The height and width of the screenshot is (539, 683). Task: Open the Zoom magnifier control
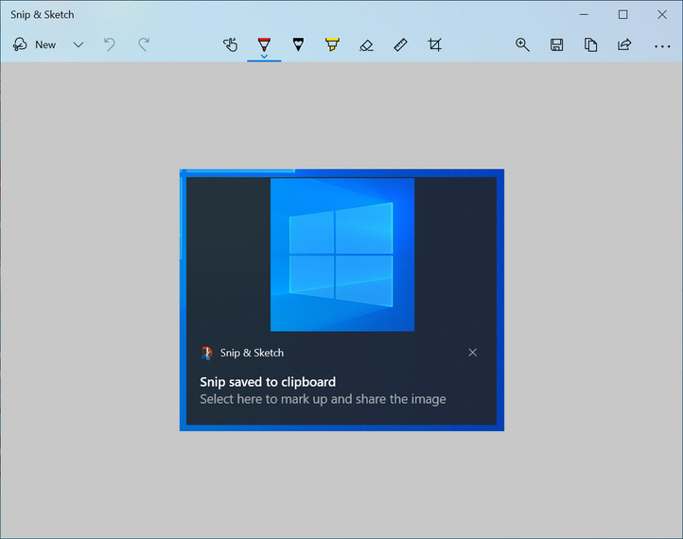pyautogui.click(x=522, y=44)
